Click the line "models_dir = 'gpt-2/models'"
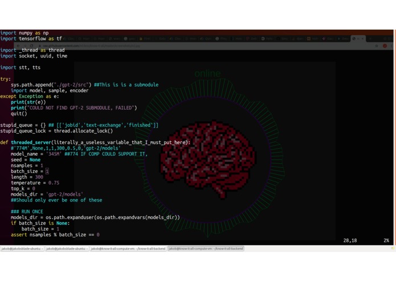Image resolution: width=396 pixels, height=281 pixels. (x=47, y=195)
